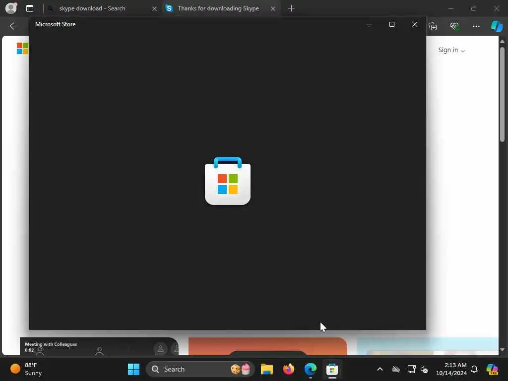Open the weather widget showing 88°F Sunny
The width and height of the screenshot is (508, 381).
click(x=26, y=369)
